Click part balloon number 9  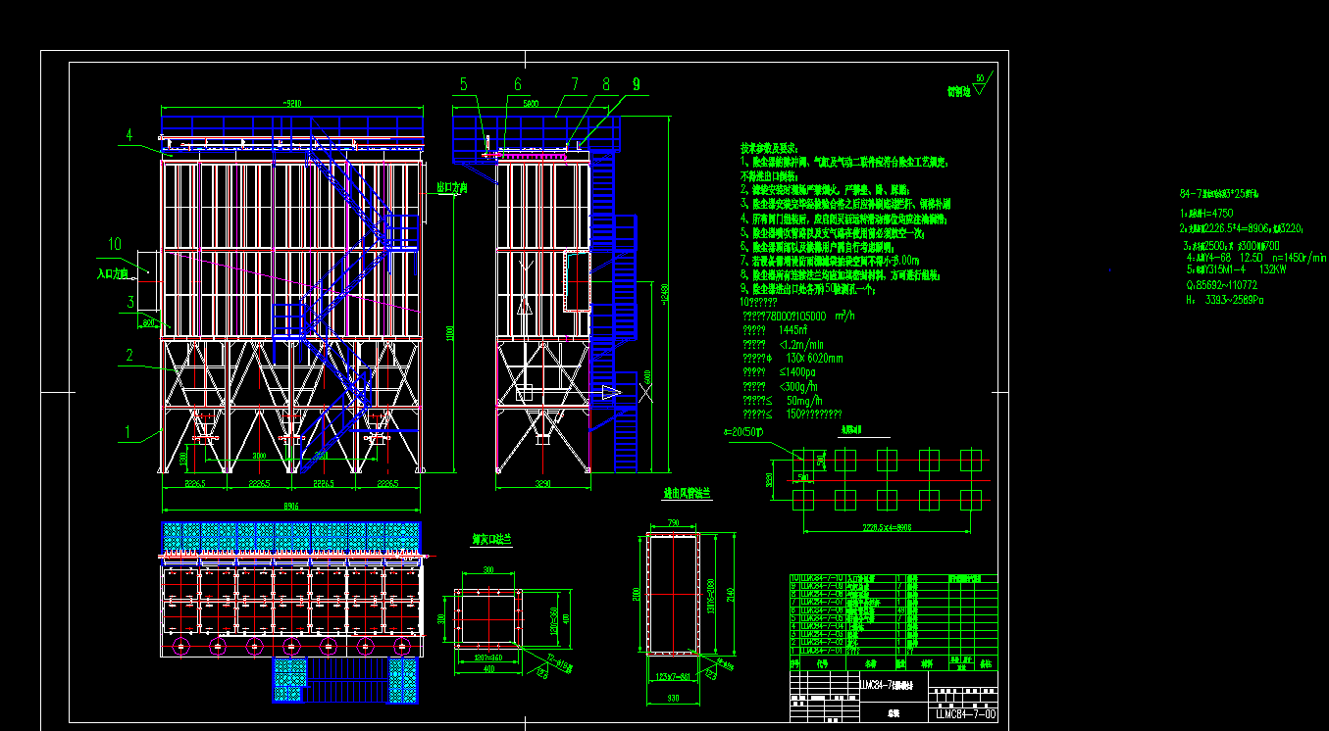[x=636, y=84]
